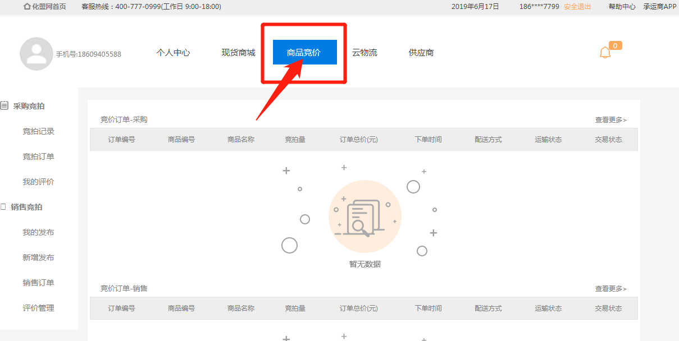
Task: Expand the 采购竞拍 sidebar section
Action: [29, 105]
